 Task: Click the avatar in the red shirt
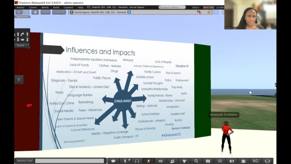point(227,139)
